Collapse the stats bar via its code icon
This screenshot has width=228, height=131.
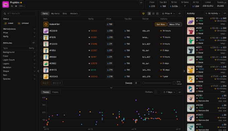225,3
